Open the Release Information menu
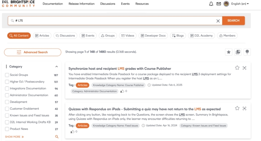 [x=81, y=4]
